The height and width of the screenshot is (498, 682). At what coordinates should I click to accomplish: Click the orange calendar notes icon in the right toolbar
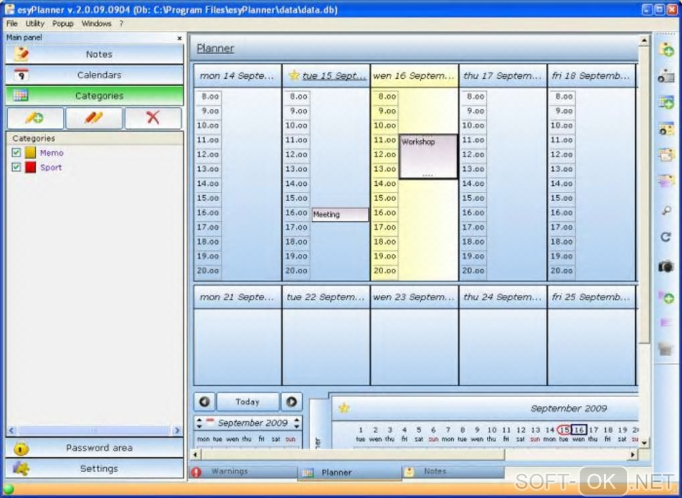point(666,155)
